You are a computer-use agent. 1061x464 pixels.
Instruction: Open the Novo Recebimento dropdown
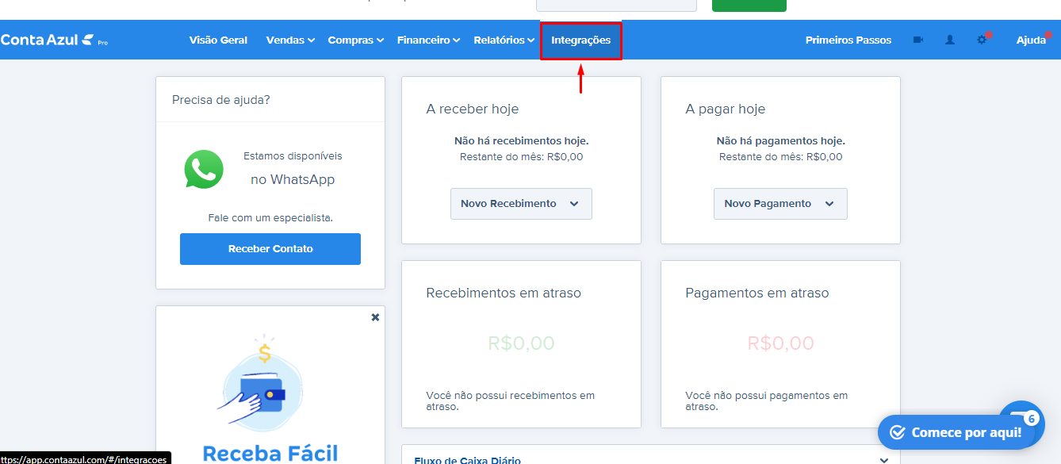tap(520, 203)
